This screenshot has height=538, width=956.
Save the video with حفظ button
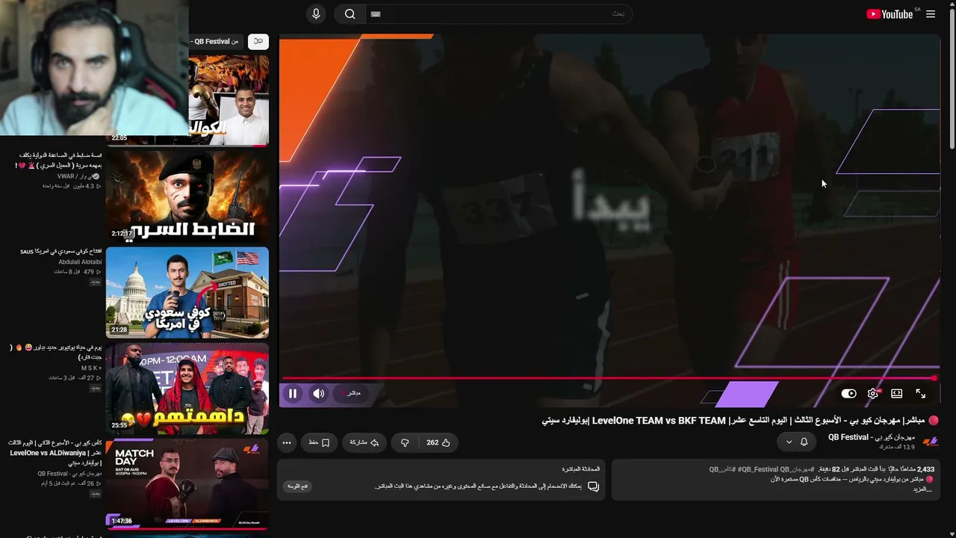click(319, 442)
